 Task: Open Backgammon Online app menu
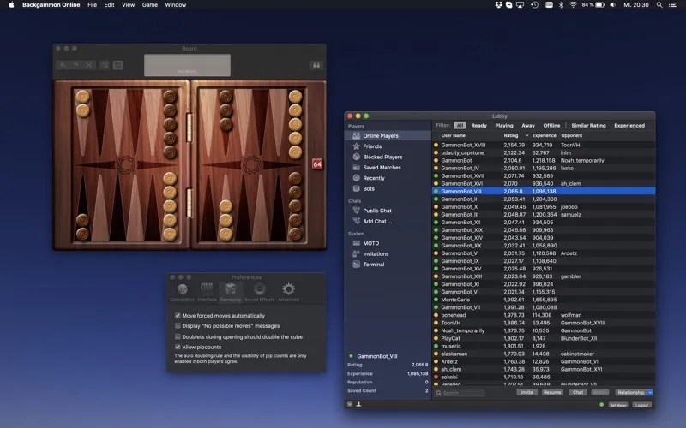(51, 5)
